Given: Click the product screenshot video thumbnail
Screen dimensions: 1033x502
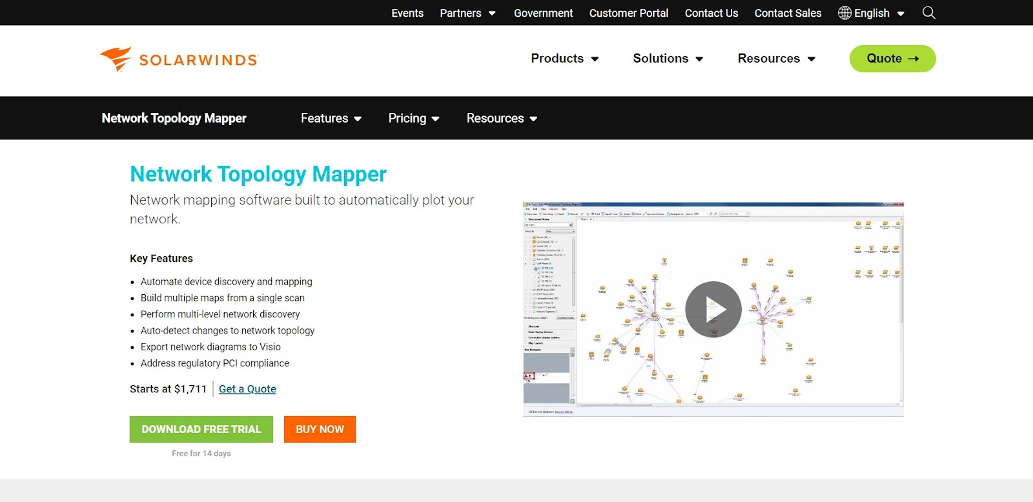Looking at the screenshot, I should pyautogui.click(x=713, y=309).
